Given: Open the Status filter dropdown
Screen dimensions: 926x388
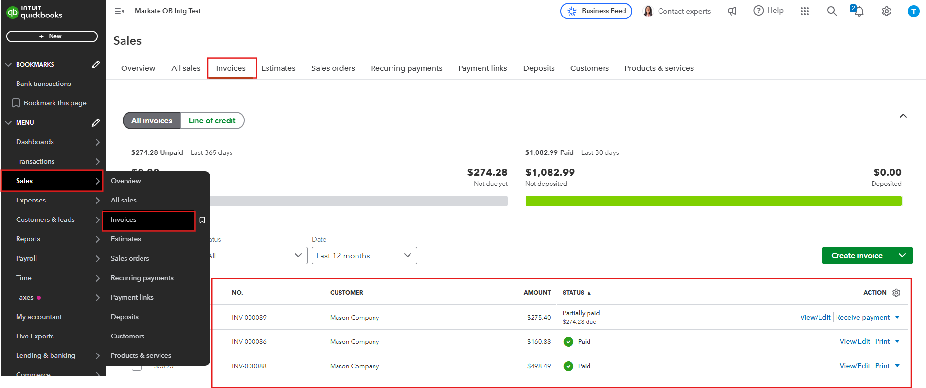Looking at the screenshot, I should click(x=258, y=255).
